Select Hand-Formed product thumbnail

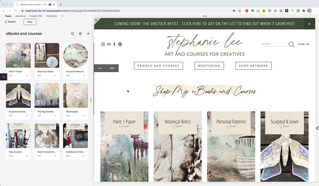[47, 136]
